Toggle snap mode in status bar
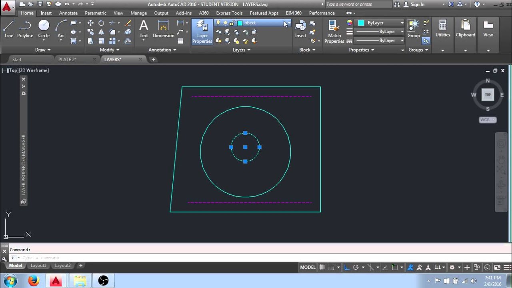The height and width of the screenshot is (288, 512). 332,267
